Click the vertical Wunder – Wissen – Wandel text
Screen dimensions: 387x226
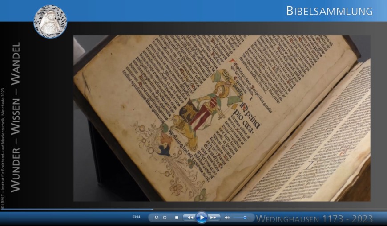15,117
